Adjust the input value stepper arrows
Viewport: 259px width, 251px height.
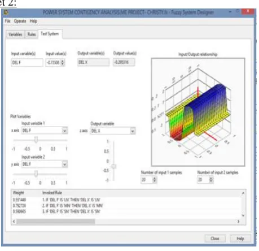63,62
